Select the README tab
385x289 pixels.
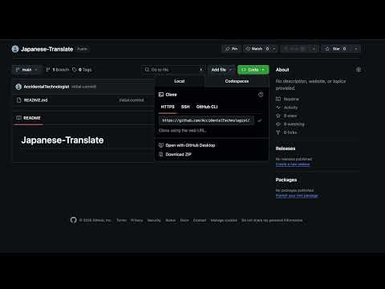[x=28, y=118]
